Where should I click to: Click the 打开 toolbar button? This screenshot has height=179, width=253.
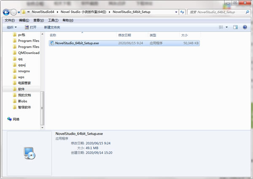coord(30,27)
